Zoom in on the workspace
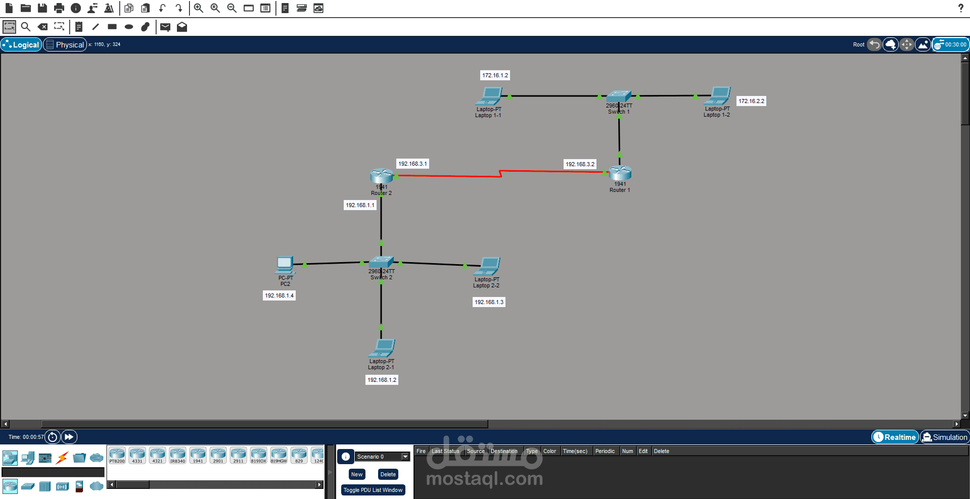The height and width of the screenshot is (499, 970). click(x=198, y=8)
